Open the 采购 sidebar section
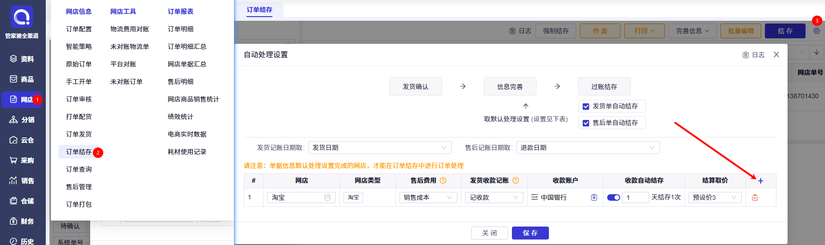The image size is (825, 245). (x=22, y=161)
